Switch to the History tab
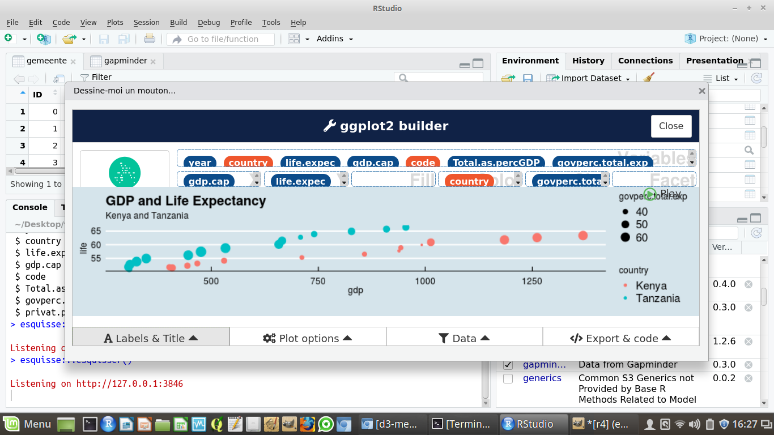The height and width of the screenshot is (435, 774). click(588, 61)
